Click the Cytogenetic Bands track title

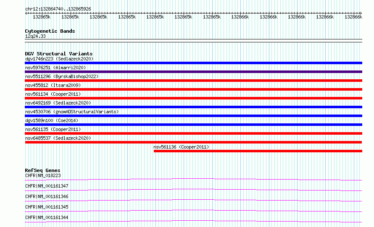[x=50, y=31]
